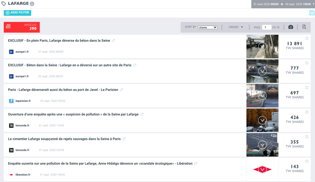Screen dimensions: 315x182
Task: Expand thumbnail chevron of 'port de Javel' article
Action: click(x=262, y=96)
